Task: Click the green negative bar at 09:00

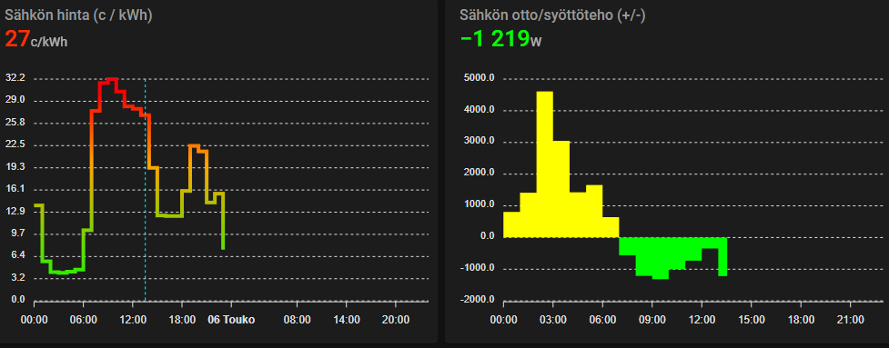Action: coord(660,258)
